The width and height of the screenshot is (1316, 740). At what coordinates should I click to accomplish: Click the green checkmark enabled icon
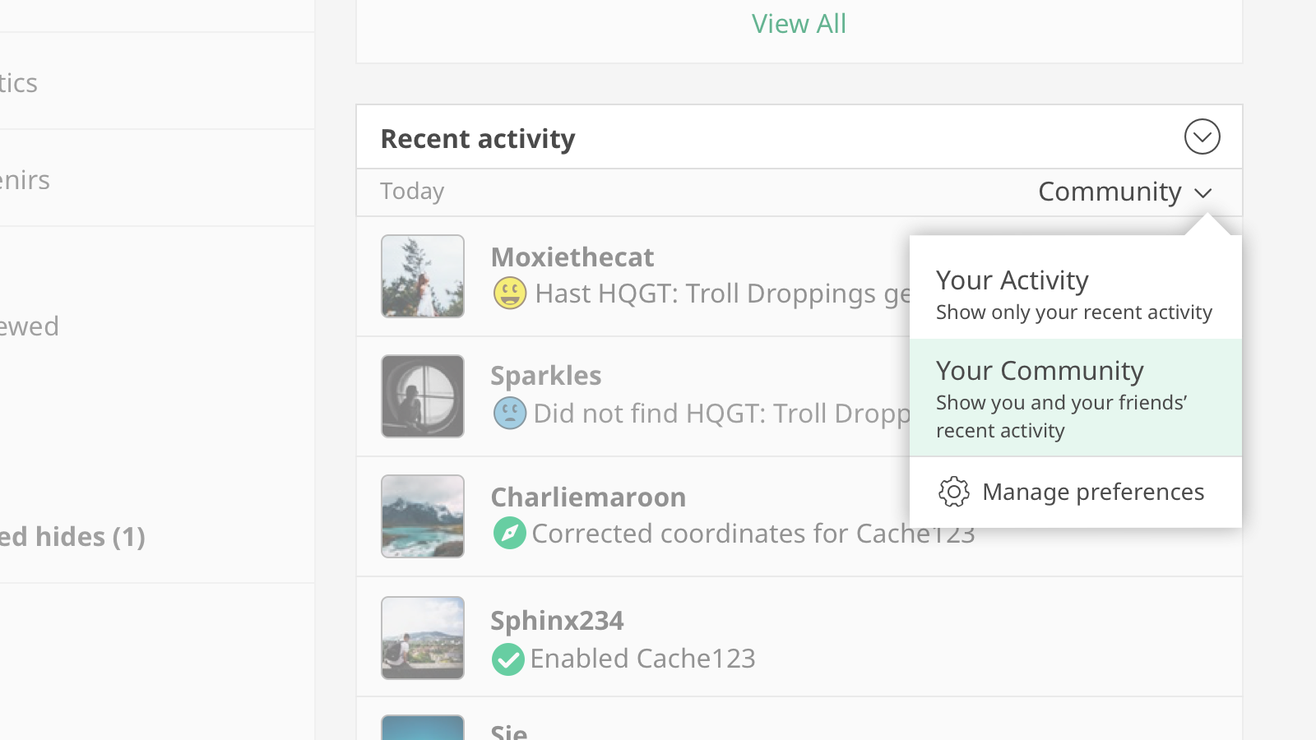508,659
